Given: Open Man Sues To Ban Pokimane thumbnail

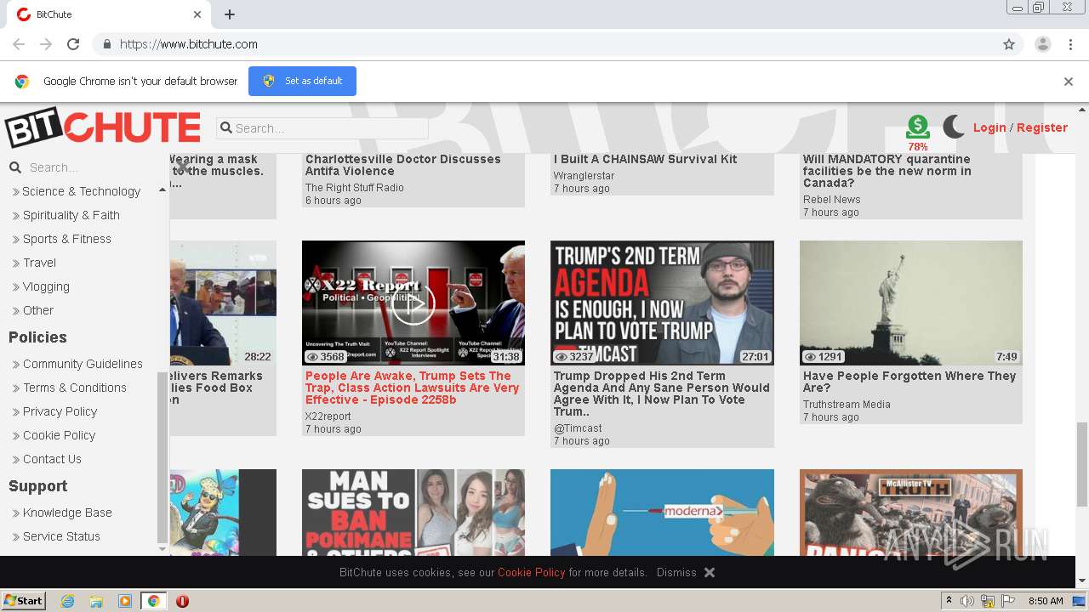Looking at the screenshot, I should click(413, 513).
